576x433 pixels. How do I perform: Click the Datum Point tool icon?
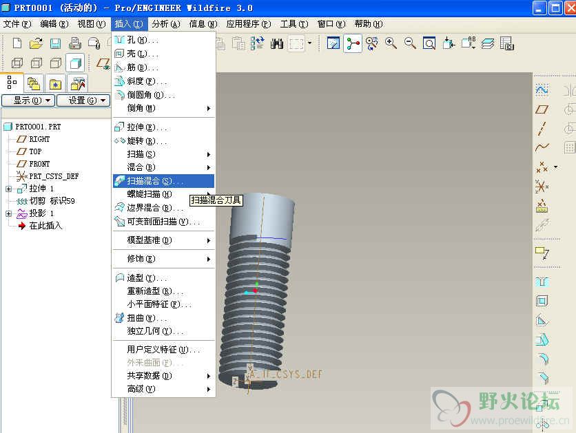tap(542, 167)
